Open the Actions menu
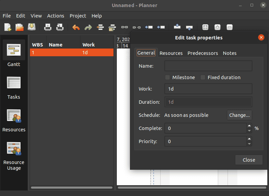The width and height of the screenshot is (269, 196). click(x=56, y=16)
